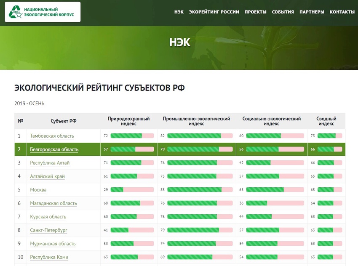Viewport: 358px width, 266px height.
Task: Click value 44 in Курская область row
Action: coord(241,216)
